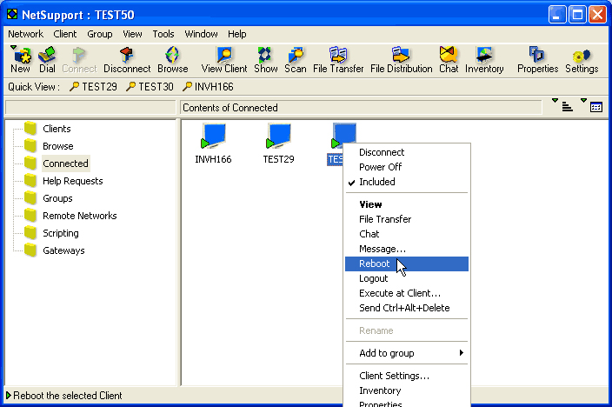
Task: Click the Disconnect toolbar icon
Action: [127, 59]
